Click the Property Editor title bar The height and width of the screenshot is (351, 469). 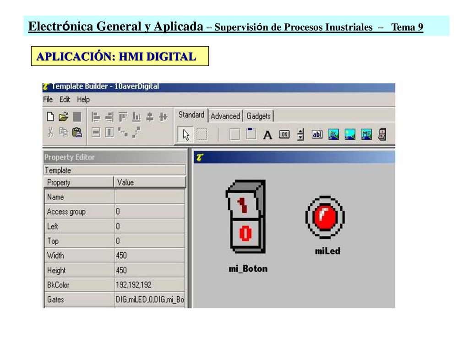pyautogui.click(x=115, y=157)
